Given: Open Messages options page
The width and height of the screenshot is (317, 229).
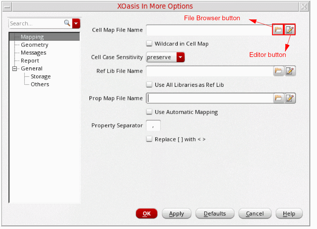Looking at the screenshot, I should 34,53.
